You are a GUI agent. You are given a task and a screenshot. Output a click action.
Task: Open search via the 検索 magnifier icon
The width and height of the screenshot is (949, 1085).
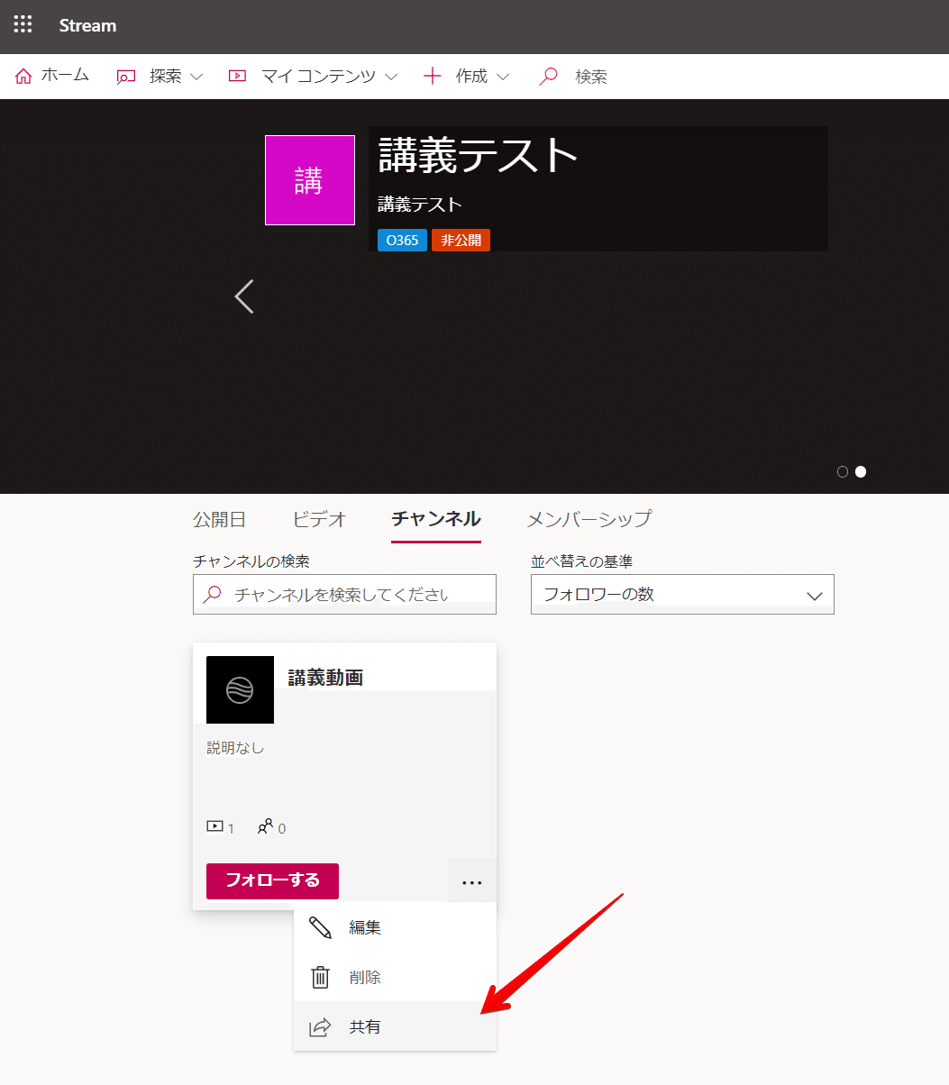(548, 77)
